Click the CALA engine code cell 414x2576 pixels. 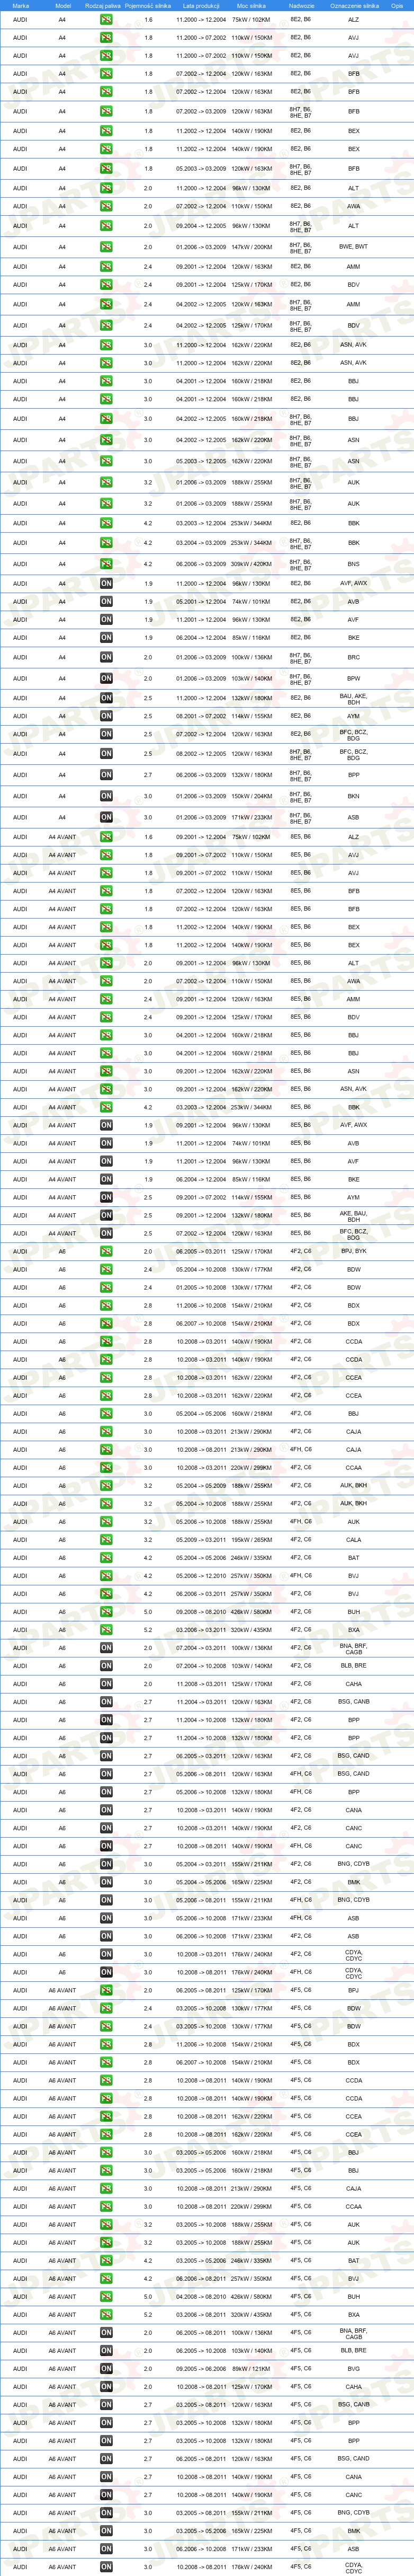(353, 1541)
